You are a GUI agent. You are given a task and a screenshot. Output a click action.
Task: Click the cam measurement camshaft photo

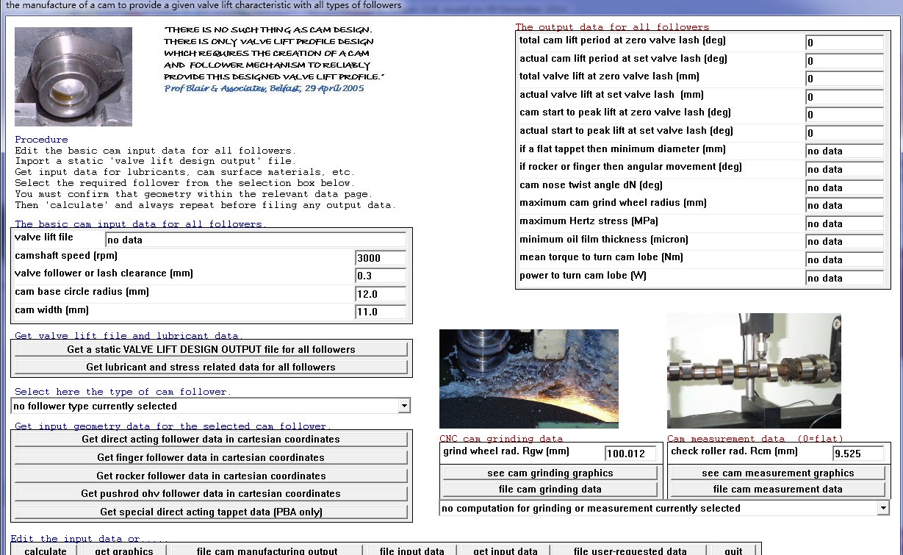click(x=754, y=370)
